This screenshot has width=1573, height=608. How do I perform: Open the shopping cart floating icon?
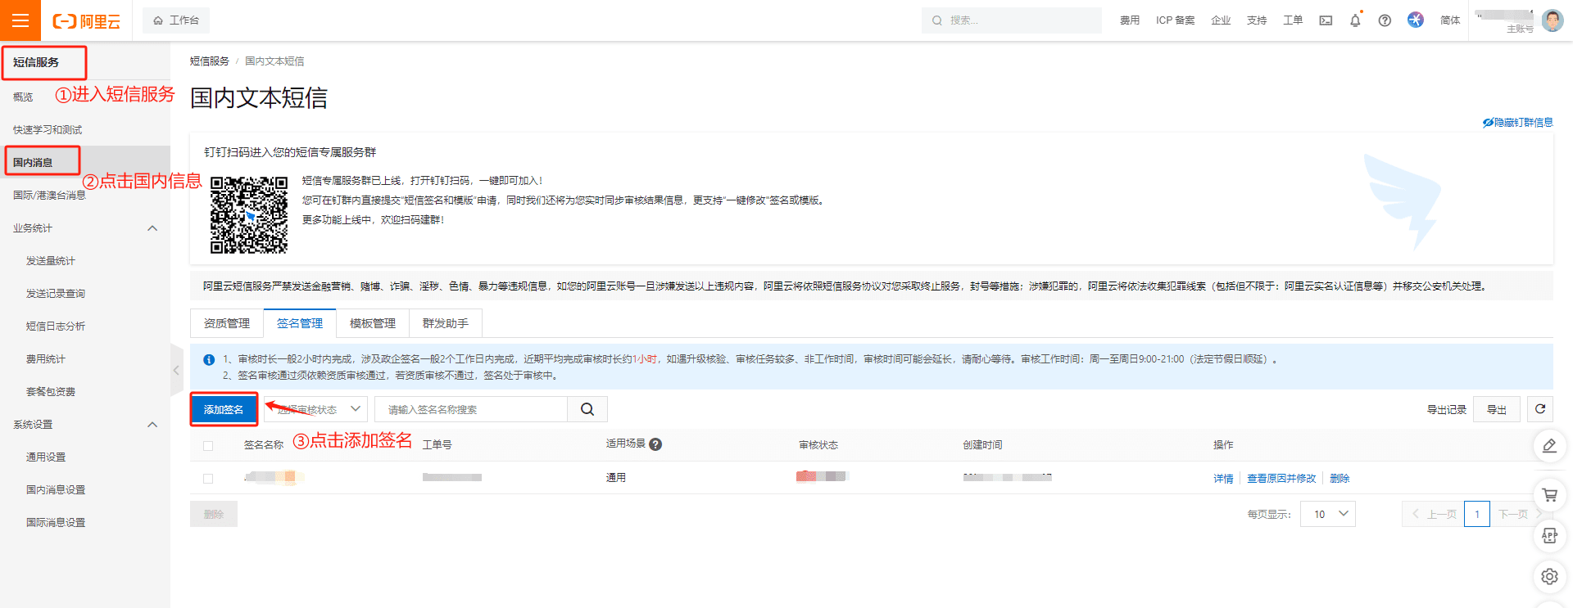coord(1549,494)
